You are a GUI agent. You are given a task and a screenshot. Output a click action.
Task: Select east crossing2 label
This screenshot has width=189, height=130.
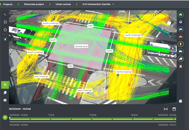tap(85, 90)
